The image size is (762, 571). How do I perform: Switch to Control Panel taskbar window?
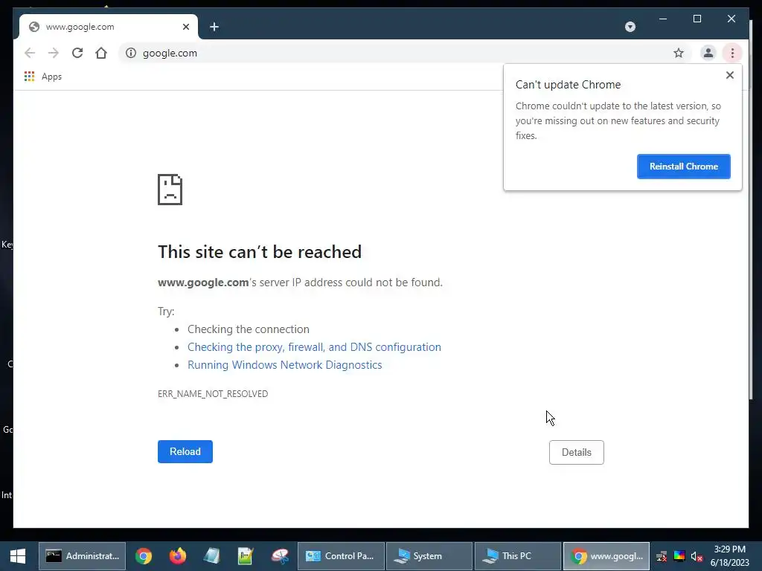point(341,556)
